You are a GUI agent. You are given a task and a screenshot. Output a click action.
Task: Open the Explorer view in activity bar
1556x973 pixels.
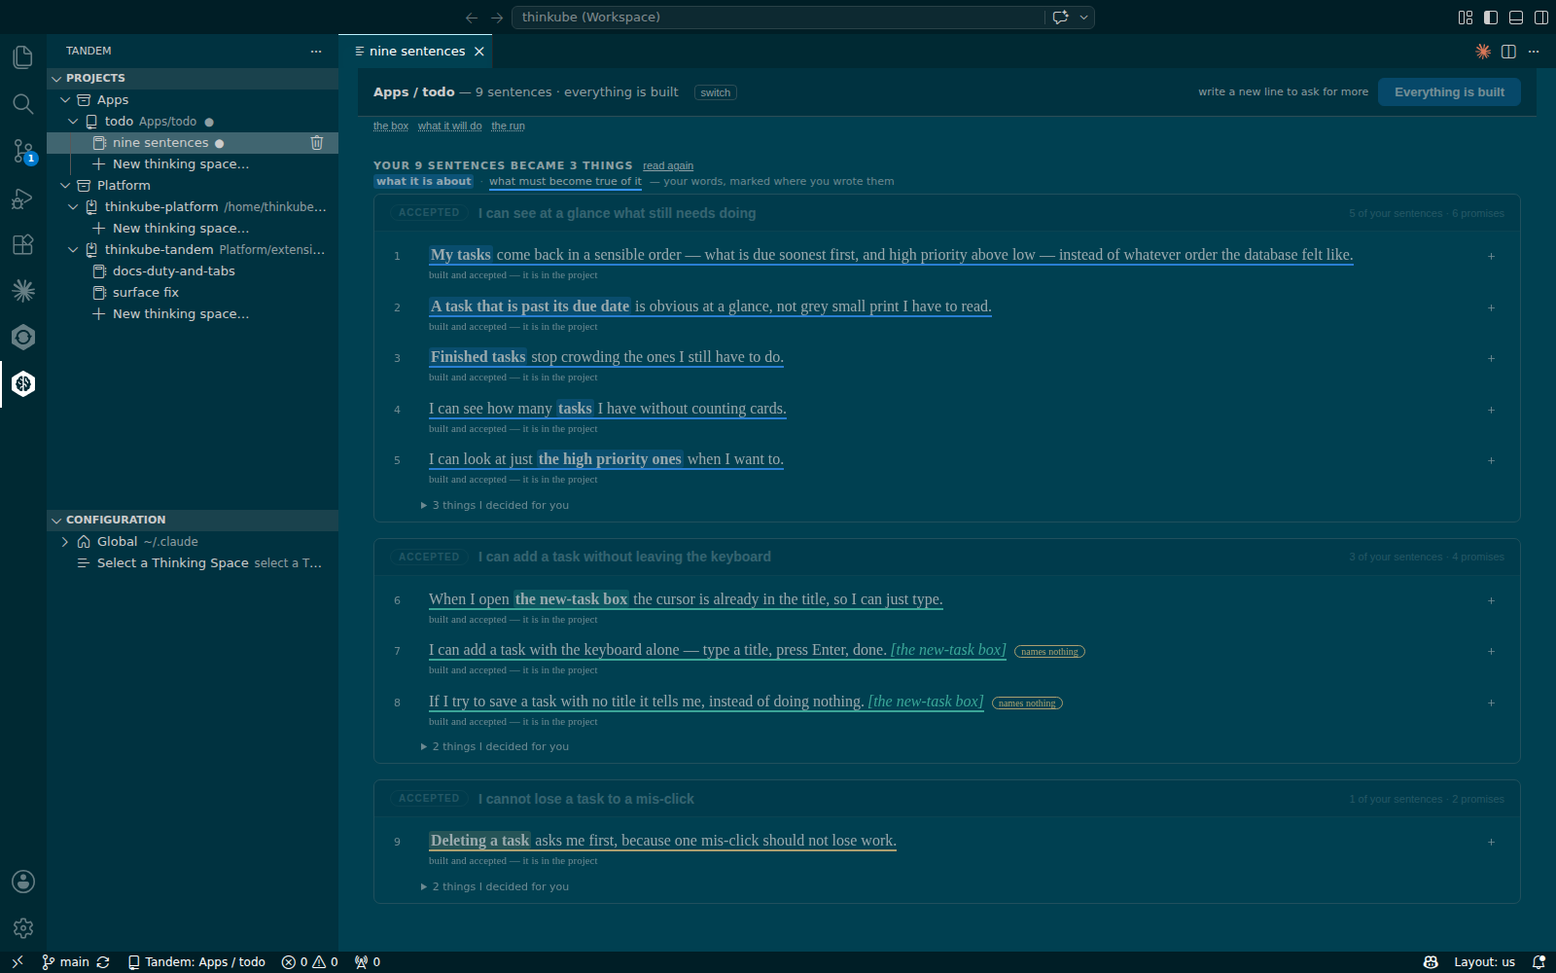(23, 57)
